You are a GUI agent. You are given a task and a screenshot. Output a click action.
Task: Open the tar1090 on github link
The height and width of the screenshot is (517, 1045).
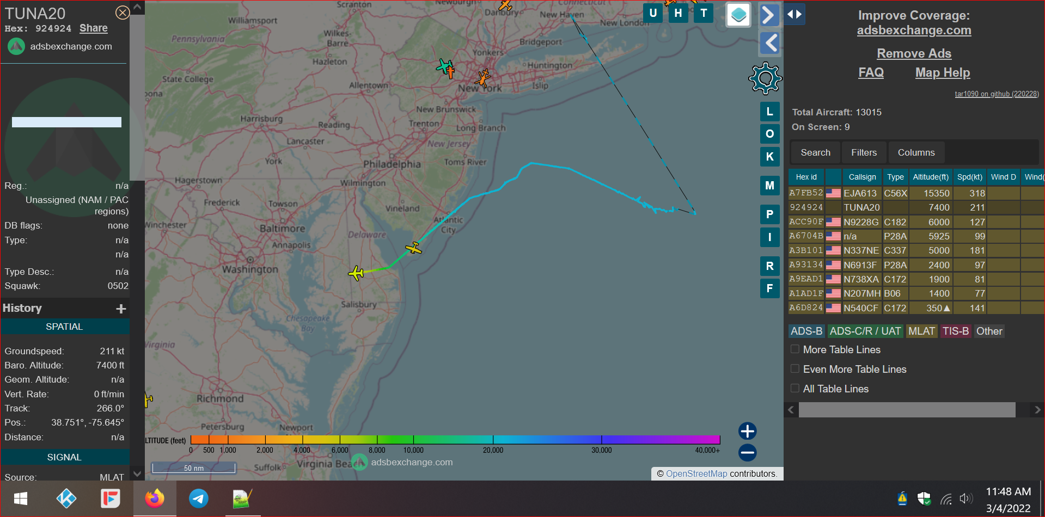tap(997, 94)
